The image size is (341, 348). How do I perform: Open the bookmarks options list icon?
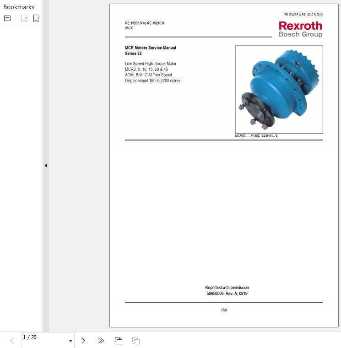coord(7,18)
